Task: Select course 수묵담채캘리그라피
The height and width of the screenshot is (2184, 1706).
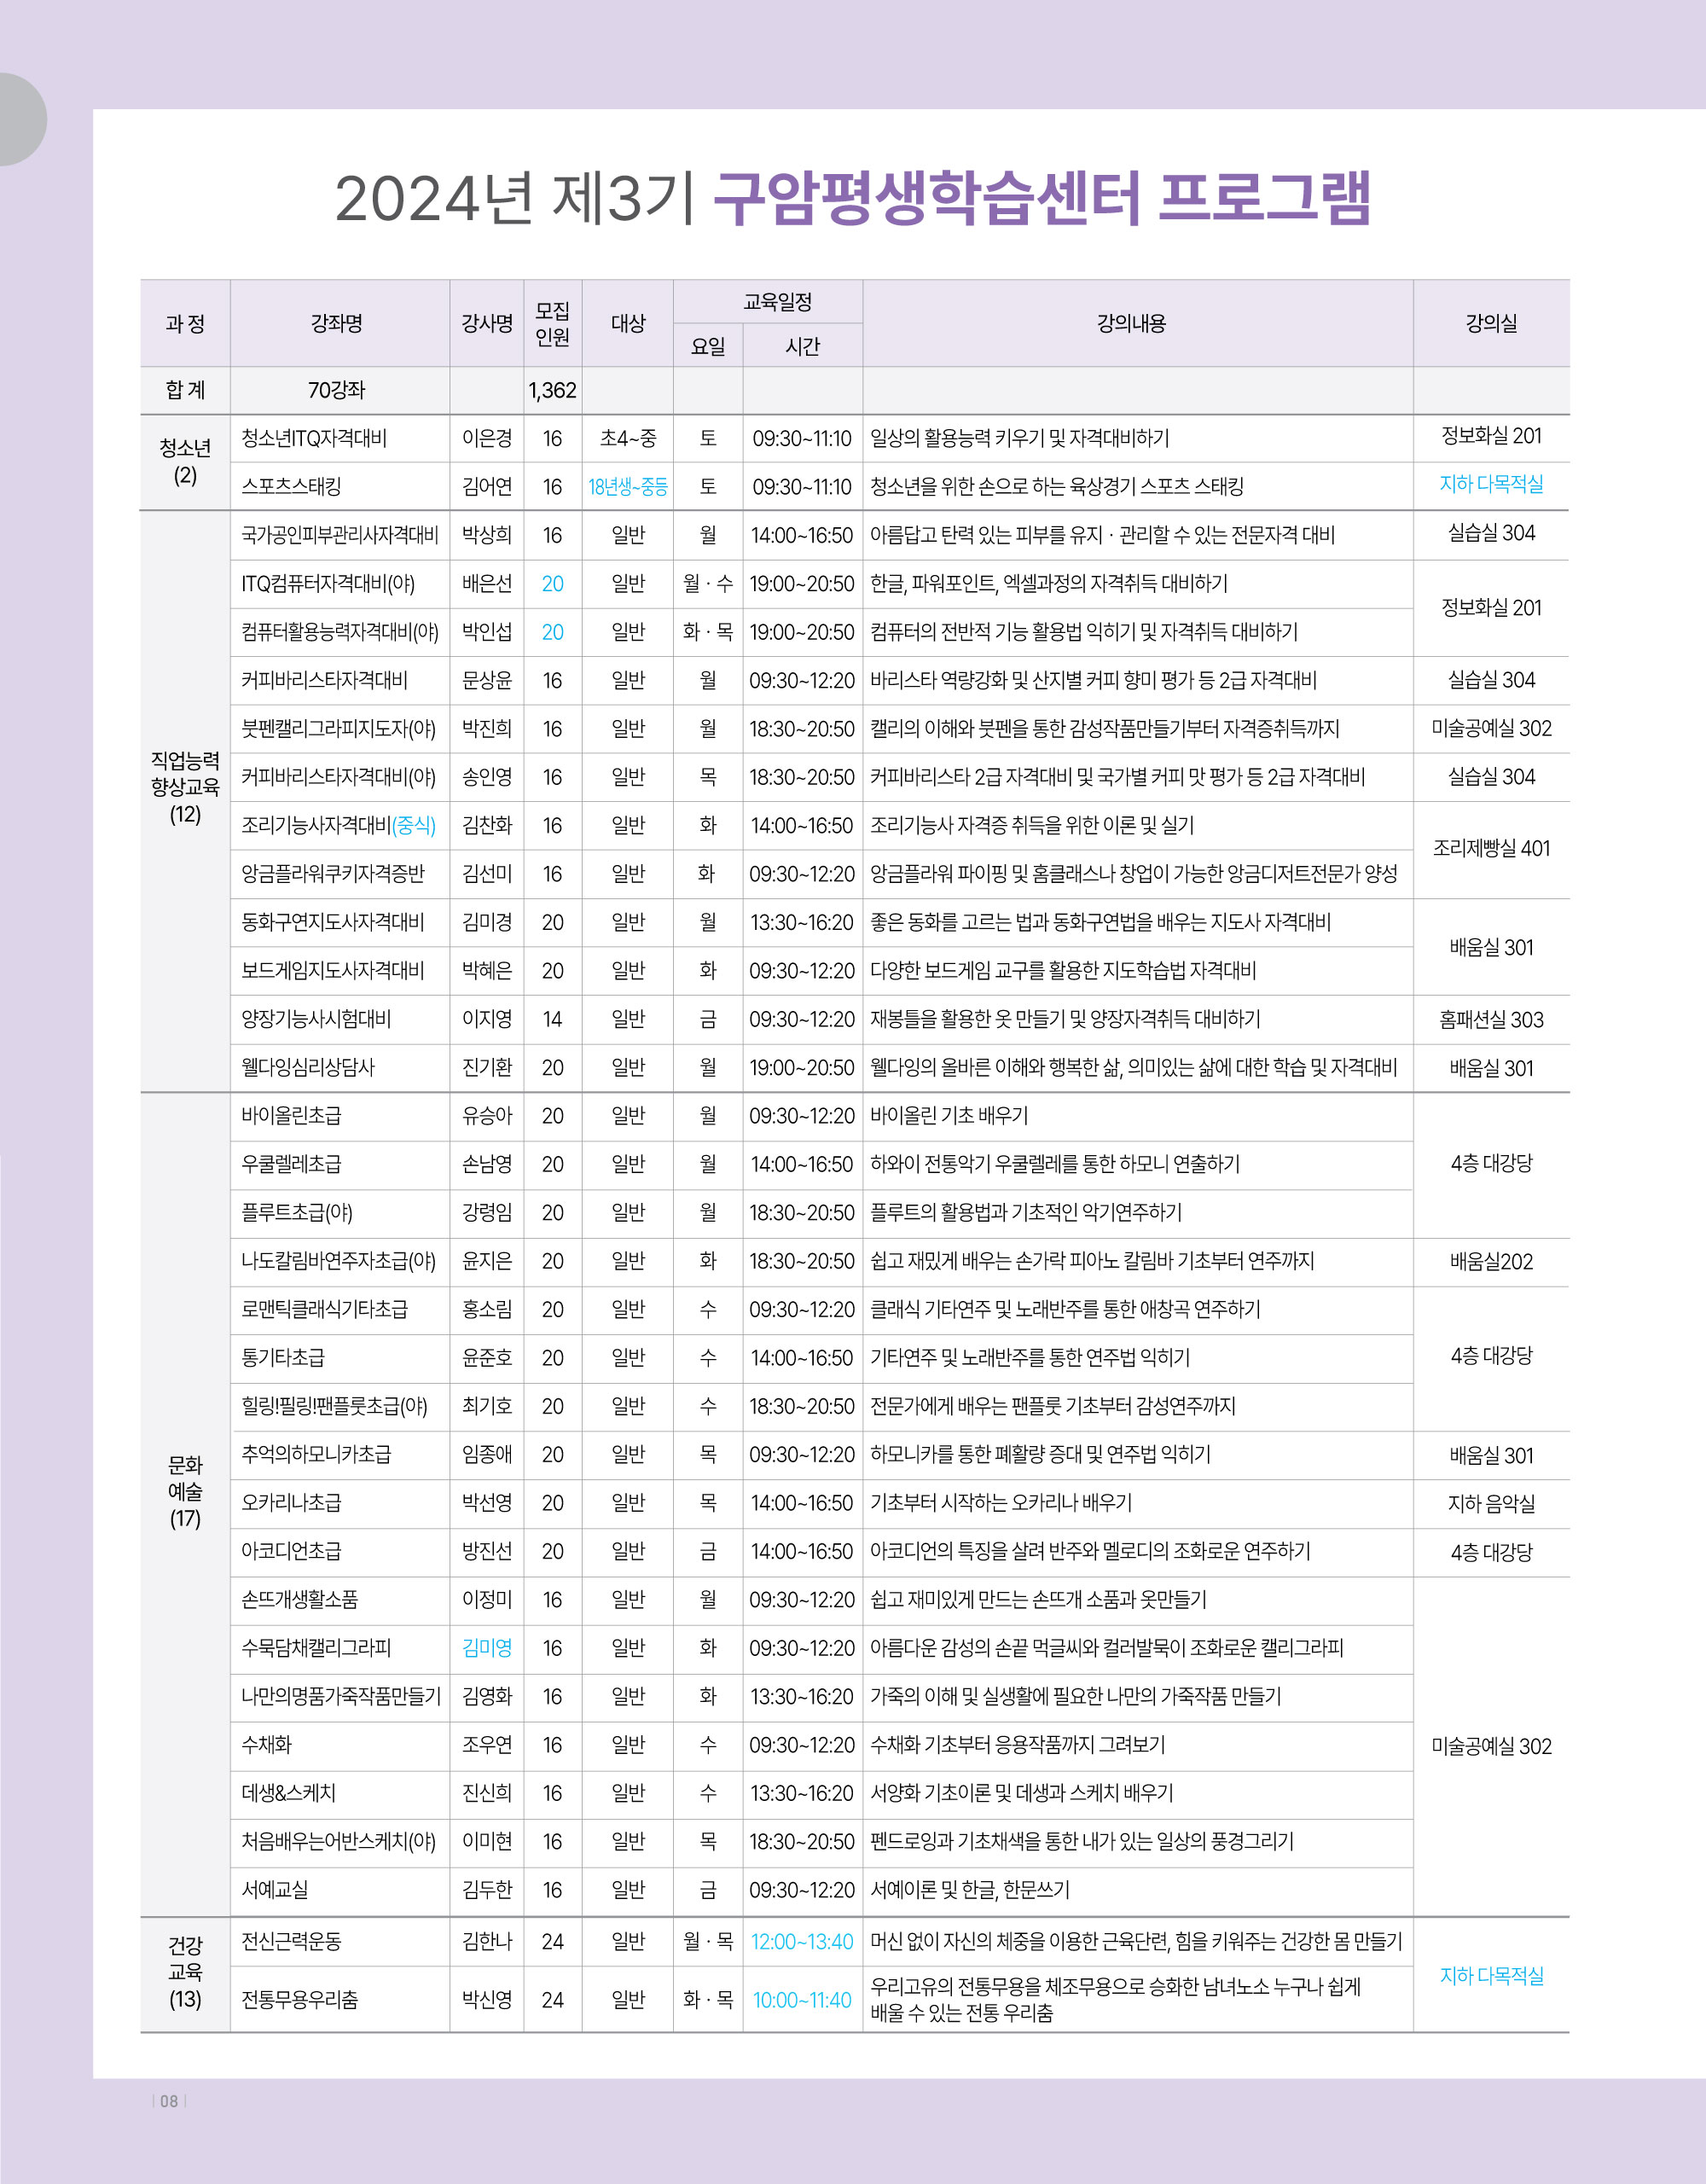Action: click(x=316, y=1649)
